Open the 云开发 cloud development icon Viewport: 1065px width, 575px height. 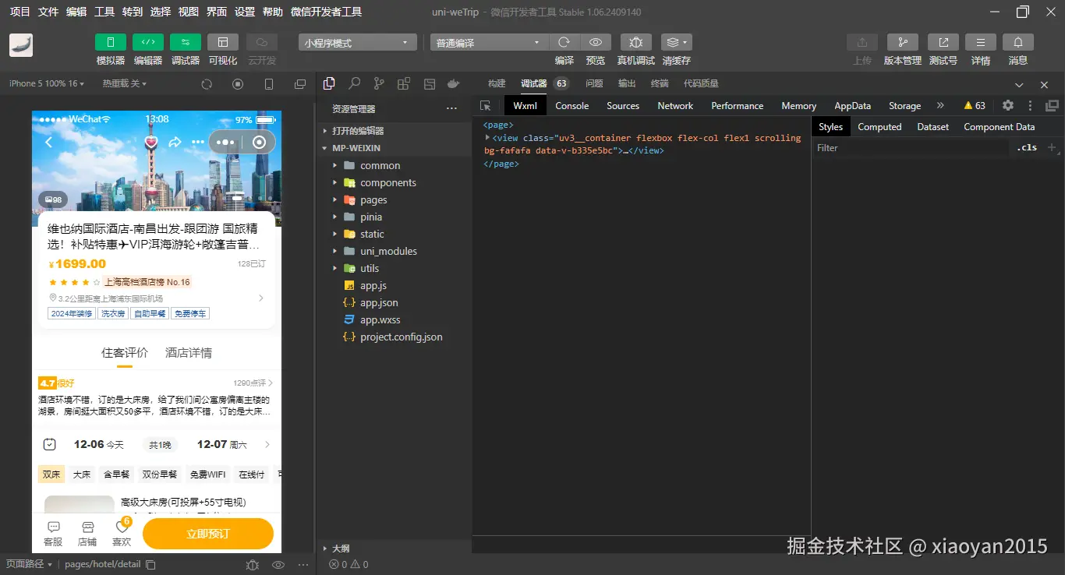[262, 42]
